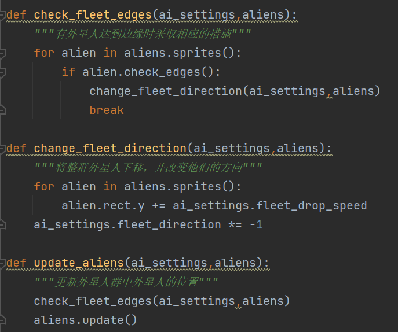Click the docstring under def update_aliens
This screenshot has width=398, height=332.
[126, 282]
